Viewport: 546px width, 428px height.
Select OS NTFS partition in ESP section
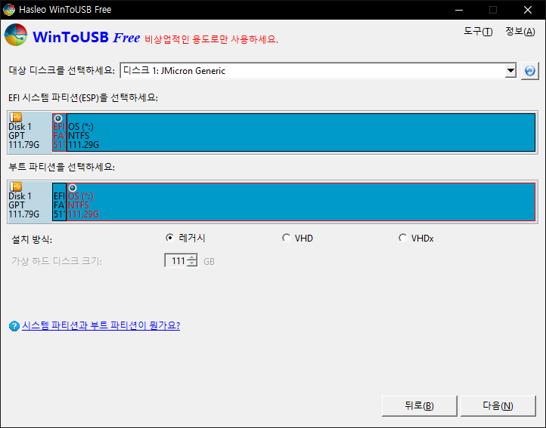pos(301,132)
